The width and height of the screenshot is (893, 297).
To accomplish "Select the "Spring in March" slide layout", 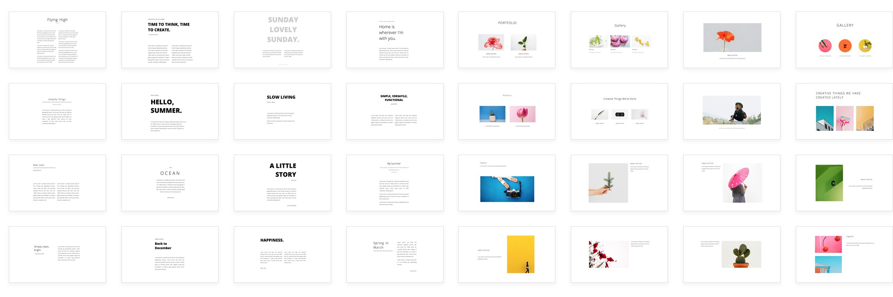I will coord(395,255).
